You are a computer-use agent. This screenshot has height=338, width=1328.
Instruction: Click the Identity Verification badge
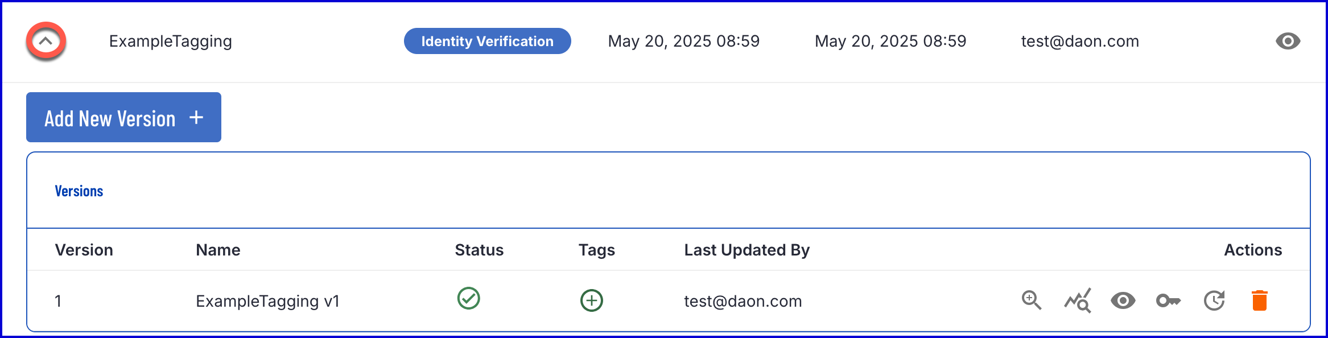click(x=488, y=41)
